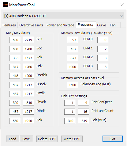Screen dimensions: 127x146
Task: Click the DPM 0 divider field
Action: [103, 40]
